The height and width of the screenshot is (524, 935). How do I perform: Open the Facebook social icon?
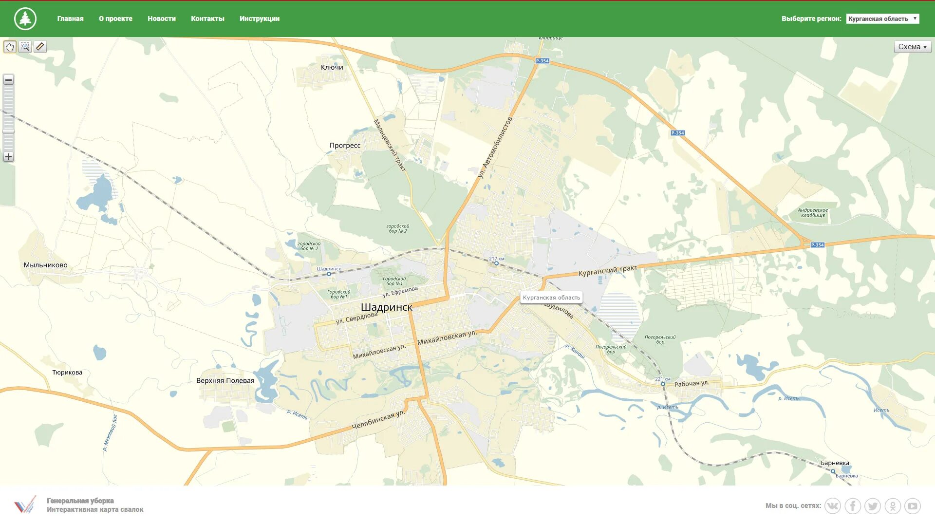pyautogui.click(x=853, y=506)
